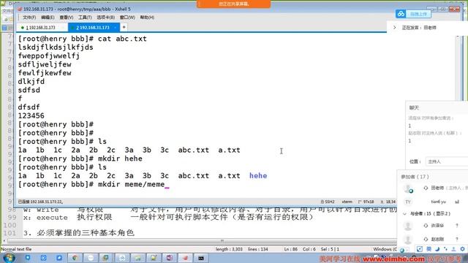468x263 pixels.
Task: Click the Normal text file status label
Action: tap(16, 249)
